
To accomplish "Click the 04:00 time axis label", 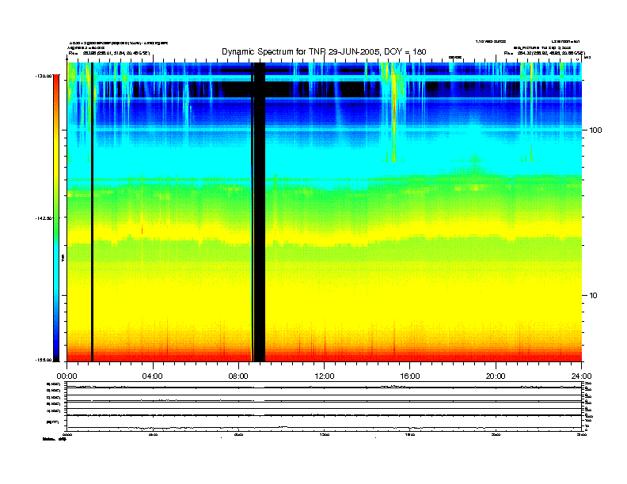I will pyautogui.click(x=153, y=376).
